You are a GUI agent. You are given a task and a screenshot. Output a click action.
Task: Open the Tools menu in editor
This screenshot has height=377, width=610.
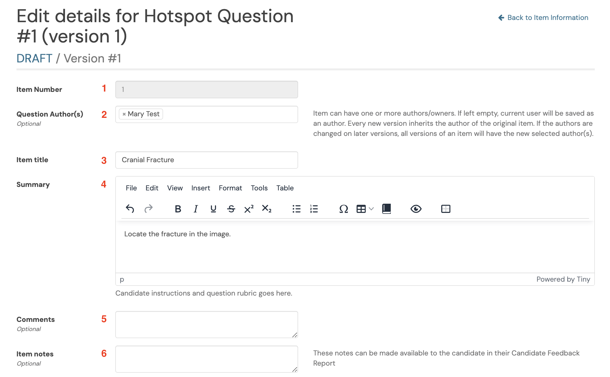pyautogui.click(x=259, y=188)
